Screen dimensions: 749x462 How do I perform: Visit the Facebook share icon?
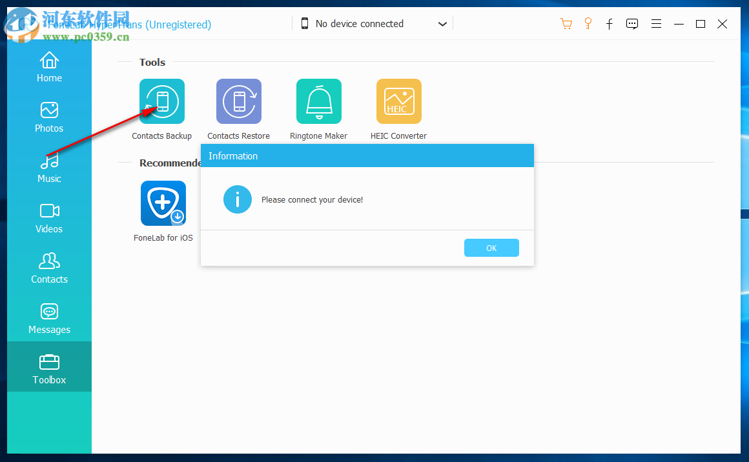[610, 24]
